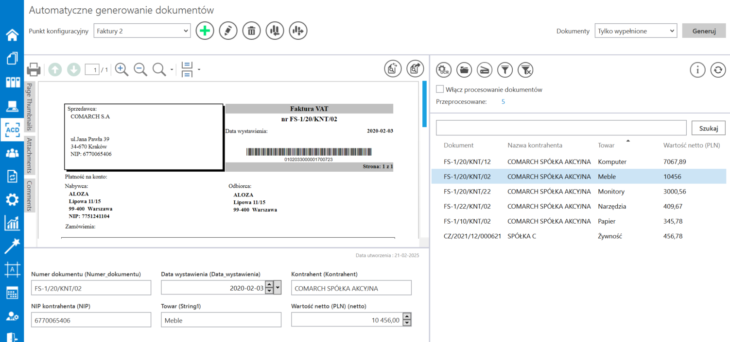Click the zoom in magnifier icon

click(122, 70)
